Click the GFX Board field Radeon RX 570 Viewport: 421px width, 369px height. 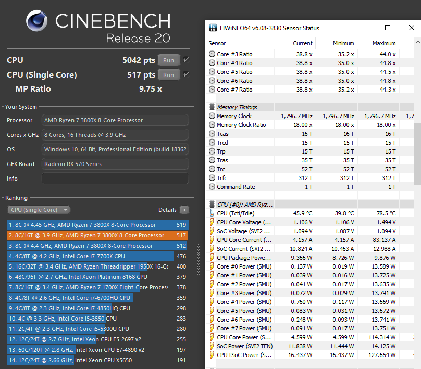[115, 164]
